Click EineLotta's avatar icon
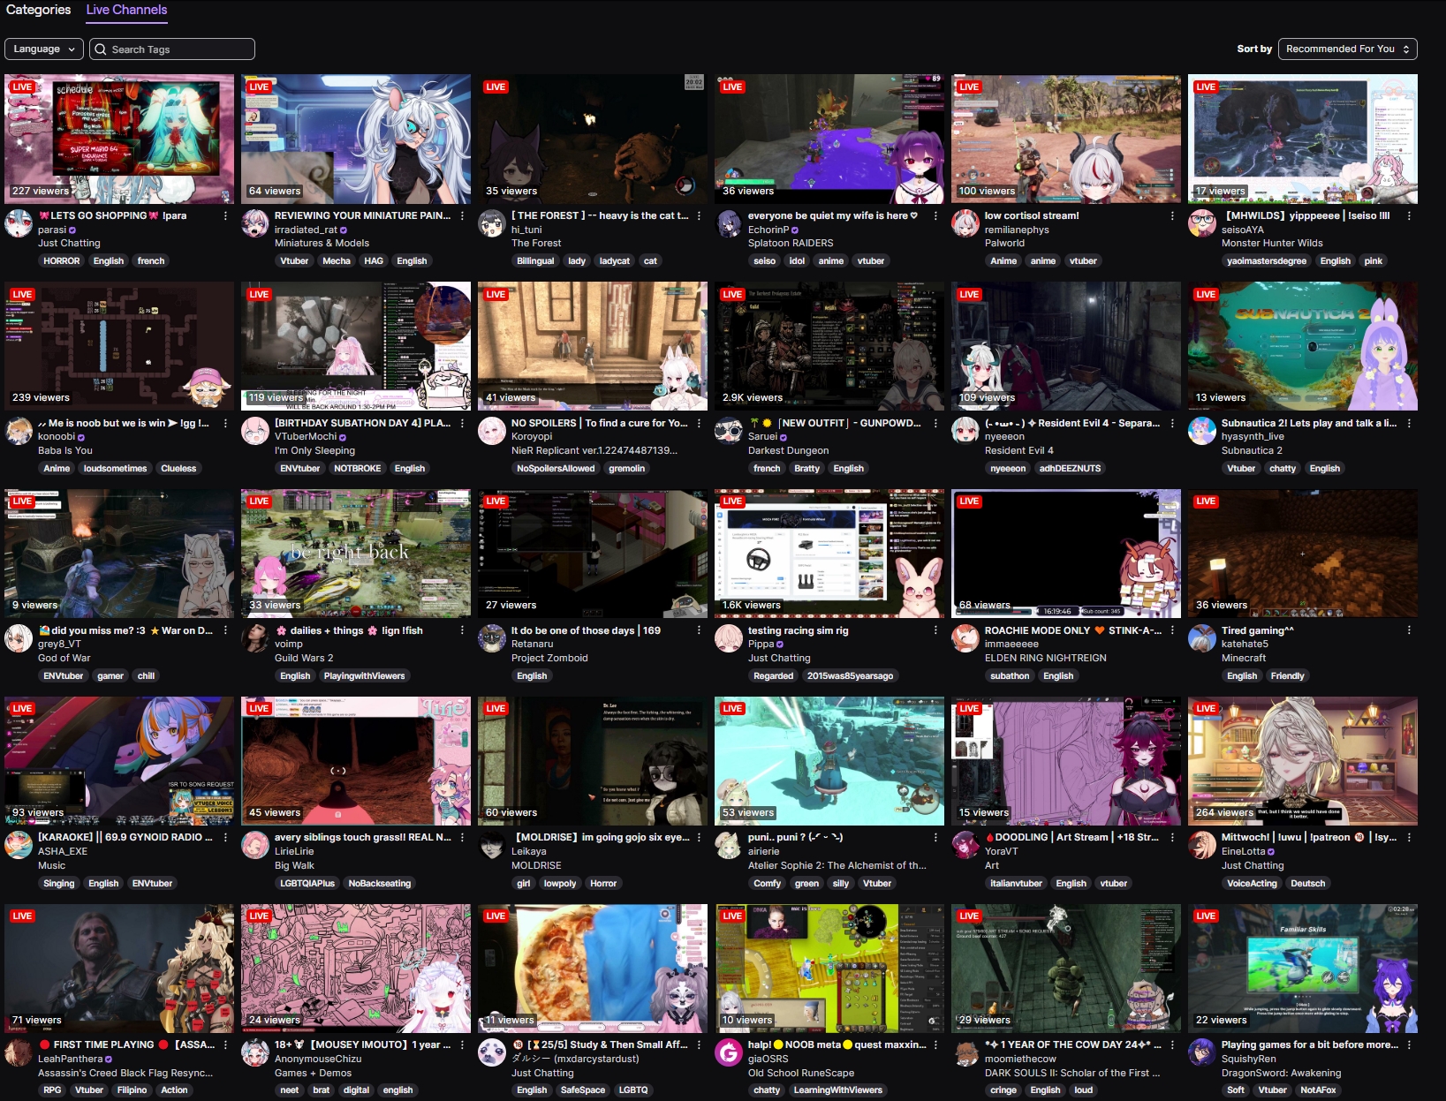The width and height of the screenshot is (1446, 1101). [1202, 845]
